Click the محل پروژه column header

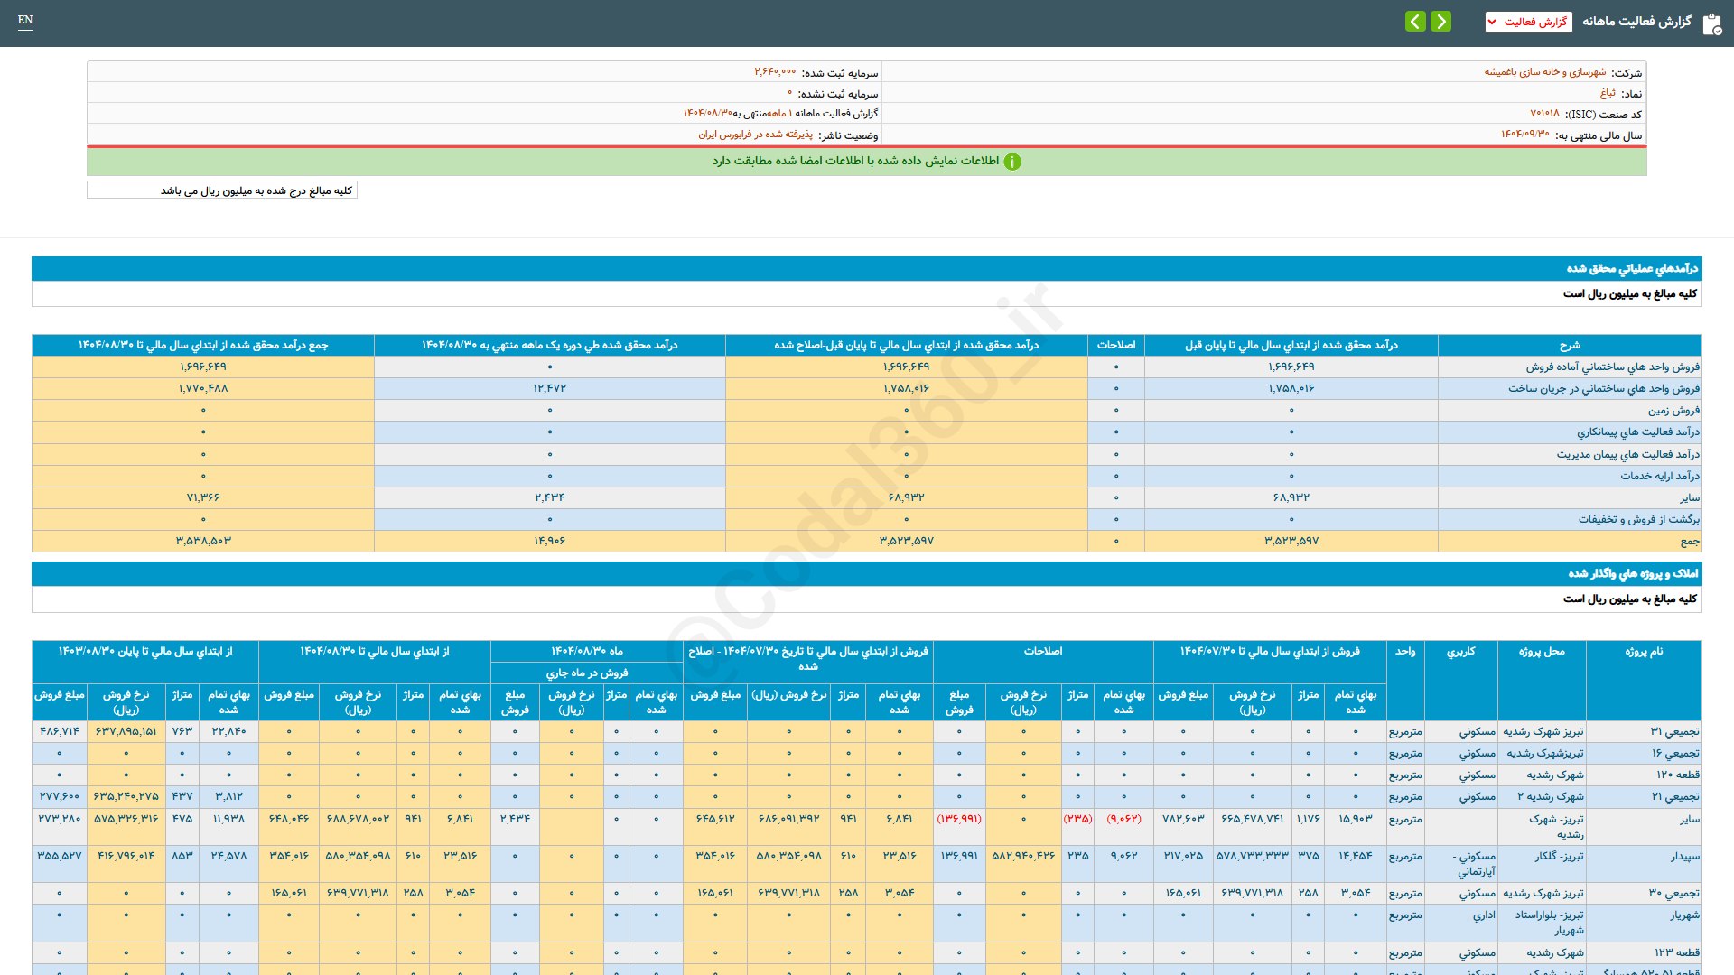click(x=1542, y=651)
